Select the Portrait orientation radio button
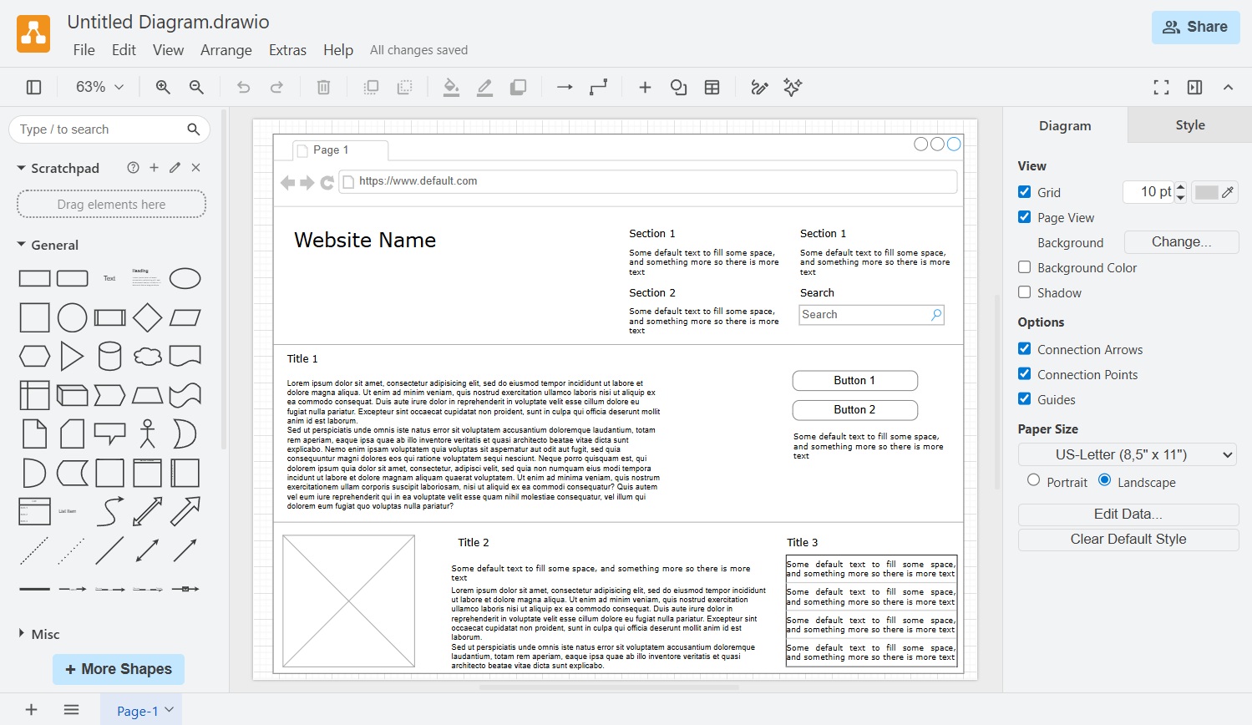 [1034, 480]
